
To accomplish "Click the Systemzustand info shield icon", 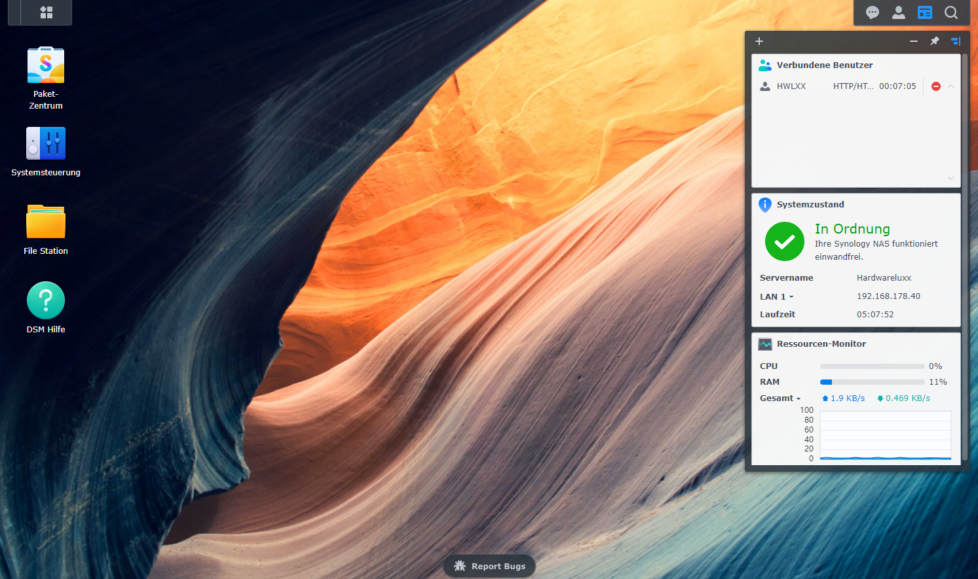I will (x=765, y=205).
